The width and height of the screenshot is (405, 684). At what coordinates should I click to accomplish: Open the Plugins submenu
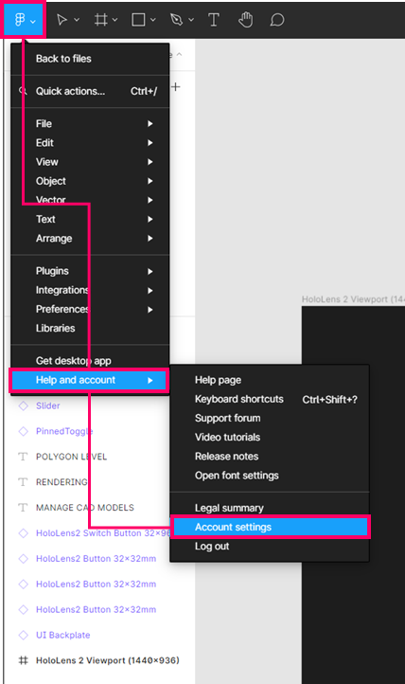90,271
